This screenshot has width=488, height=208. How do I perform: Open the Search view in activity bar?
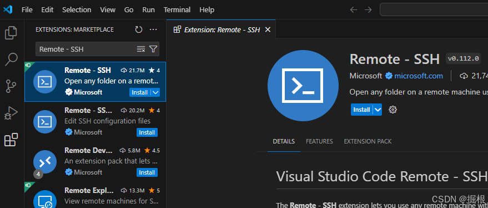tap(11, 60)
